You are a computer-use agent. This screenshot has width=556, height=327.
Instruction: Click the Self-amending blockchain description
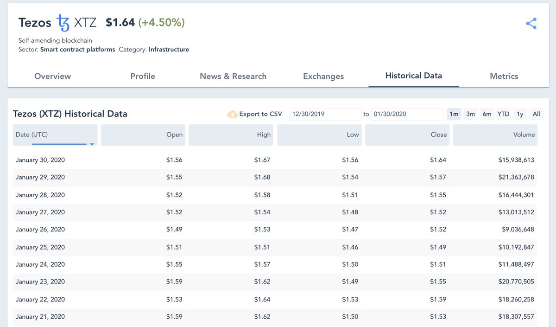[x=55, y=40]
